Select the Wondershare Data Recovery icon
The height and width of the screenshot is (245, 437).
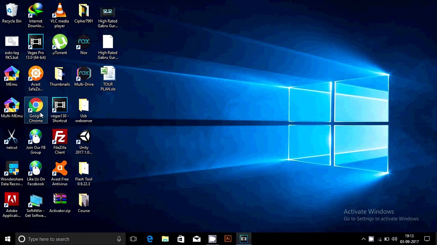click(x=12, y=174)
